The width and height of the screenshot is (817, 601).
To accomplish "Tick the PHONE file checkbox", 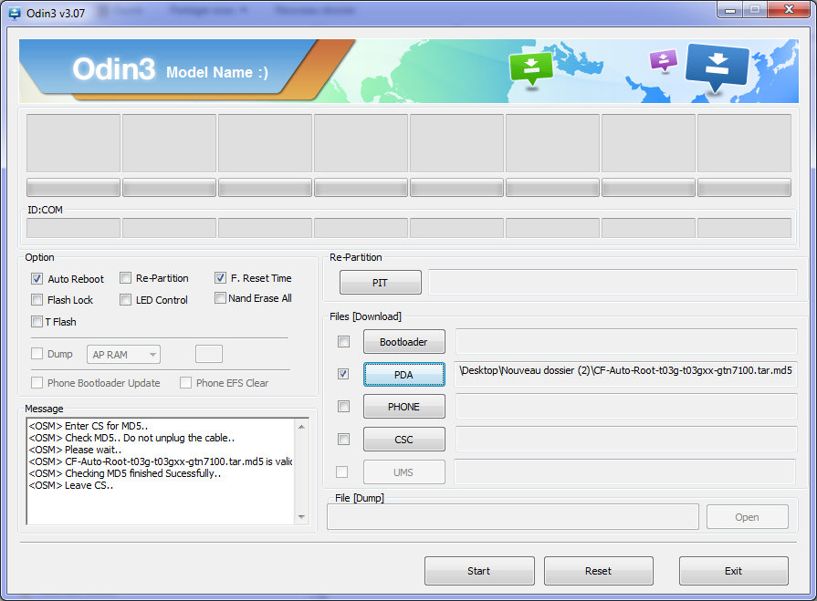I will coord(344,407).
